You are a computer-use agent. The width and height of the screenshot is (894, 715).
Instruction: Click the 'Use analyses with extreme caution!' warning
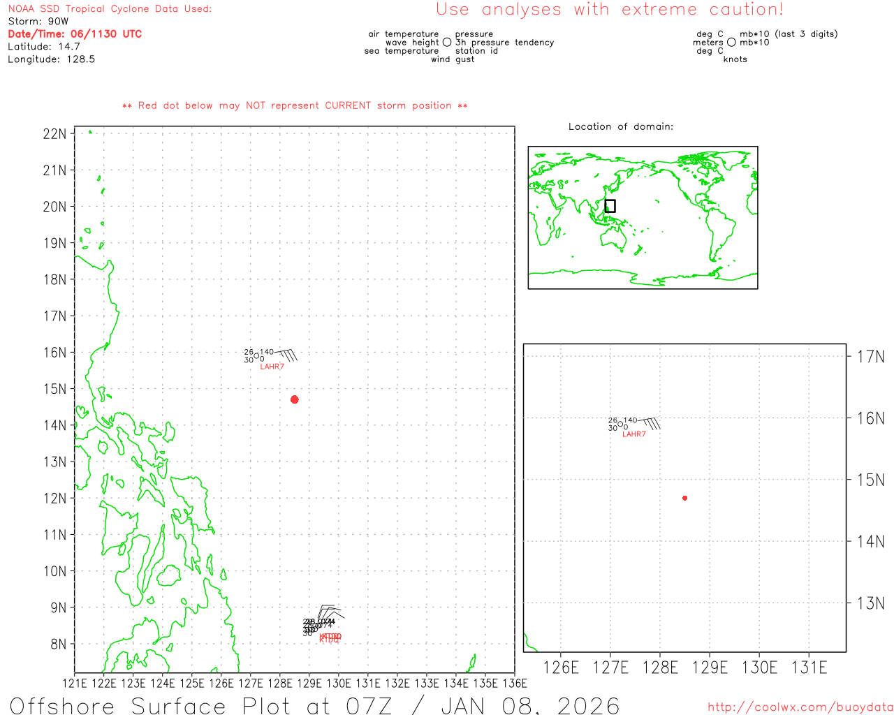(x=609, y=10)
